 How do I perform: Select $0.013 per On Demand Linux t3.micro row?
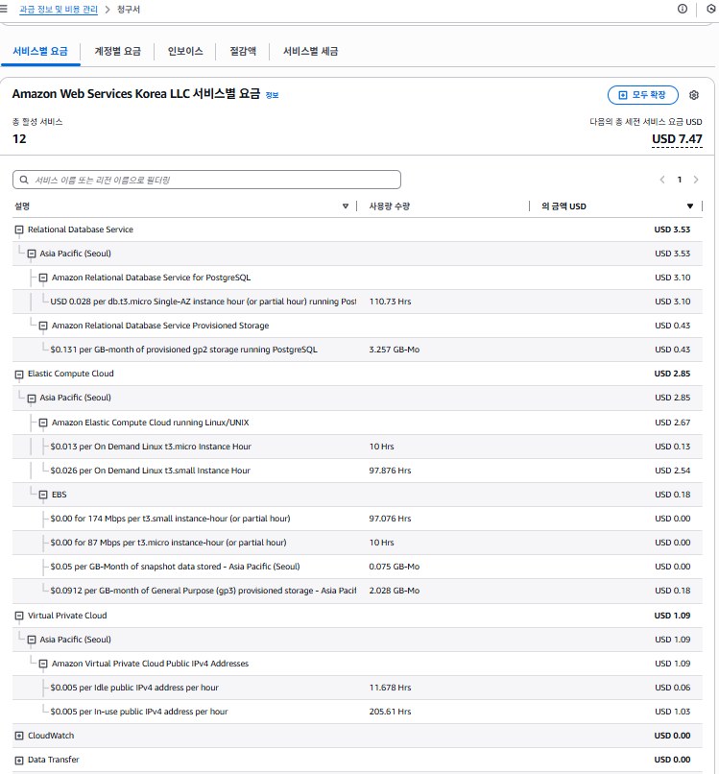(357, 447)
